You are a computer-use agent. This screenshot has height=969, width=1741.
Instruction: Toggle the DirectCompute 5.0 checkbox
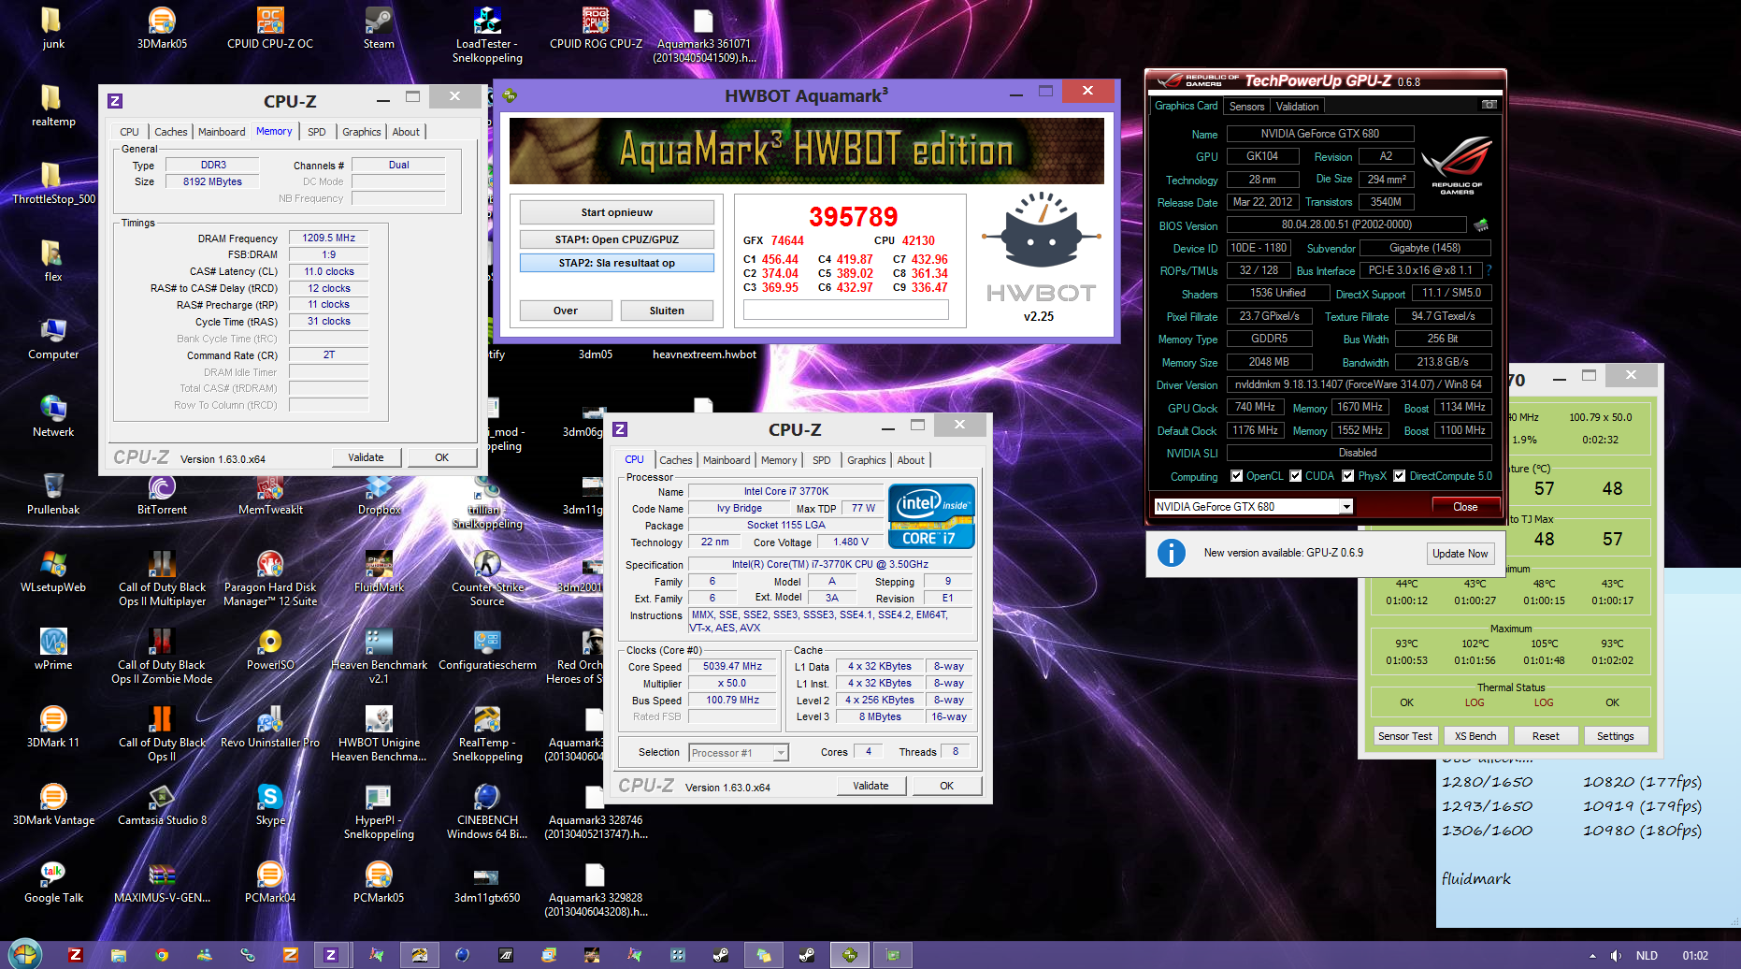point(1400,476)
